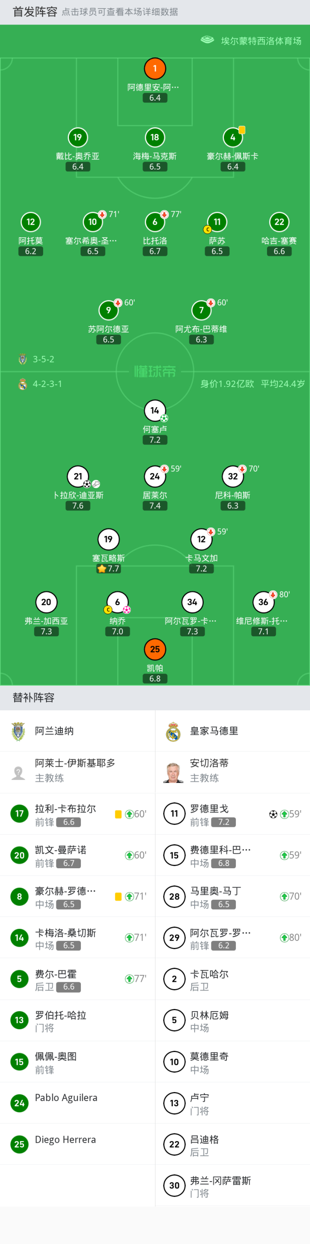This screenshot has width=310, height=1244.
Task: Open substitute 莫德里奇 number 10 entry
Action: click(232, 1062)
